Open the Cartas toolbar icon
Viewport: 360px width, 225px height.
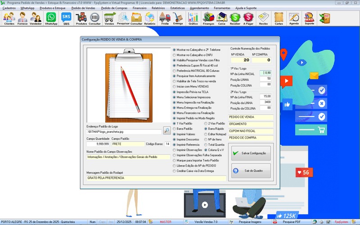click(x=279, y=18)
